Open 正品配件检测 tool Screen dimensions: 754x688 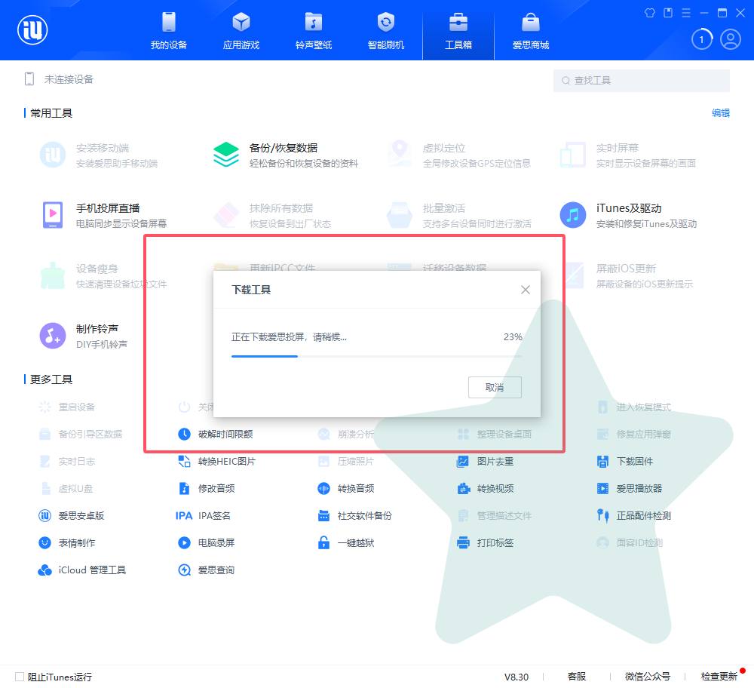point(634,516)
